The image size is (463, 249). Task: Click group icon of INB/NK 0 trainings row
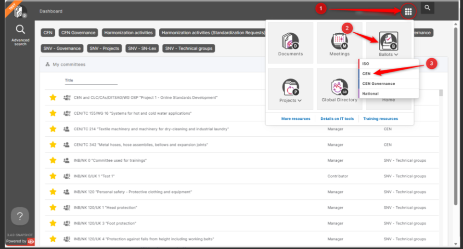pyautogui.click(x=66, y=160)
